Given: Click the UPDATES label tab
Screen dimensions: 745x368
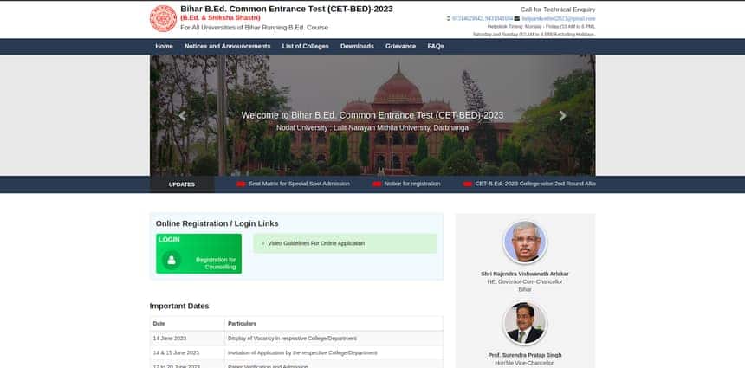Looking at the screenshot, I should point(182,184).
